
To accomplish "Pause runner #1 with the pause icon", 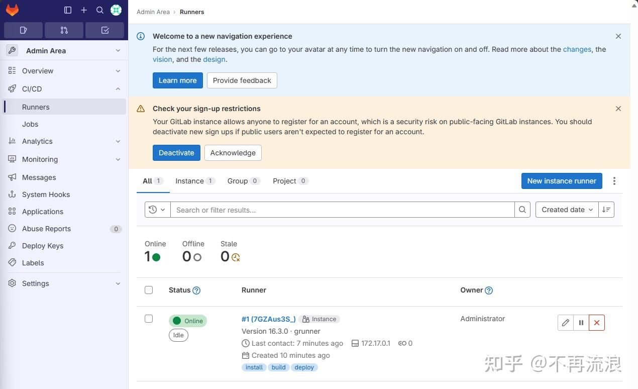I will pyautogui.click(x=581, y=322).
